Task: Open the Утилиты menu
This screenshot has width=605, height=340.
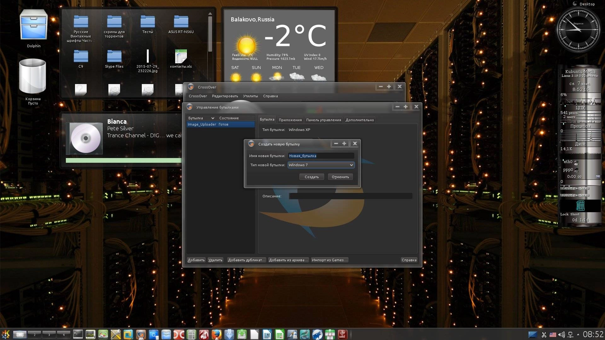Action: click(x=251, y=96)
